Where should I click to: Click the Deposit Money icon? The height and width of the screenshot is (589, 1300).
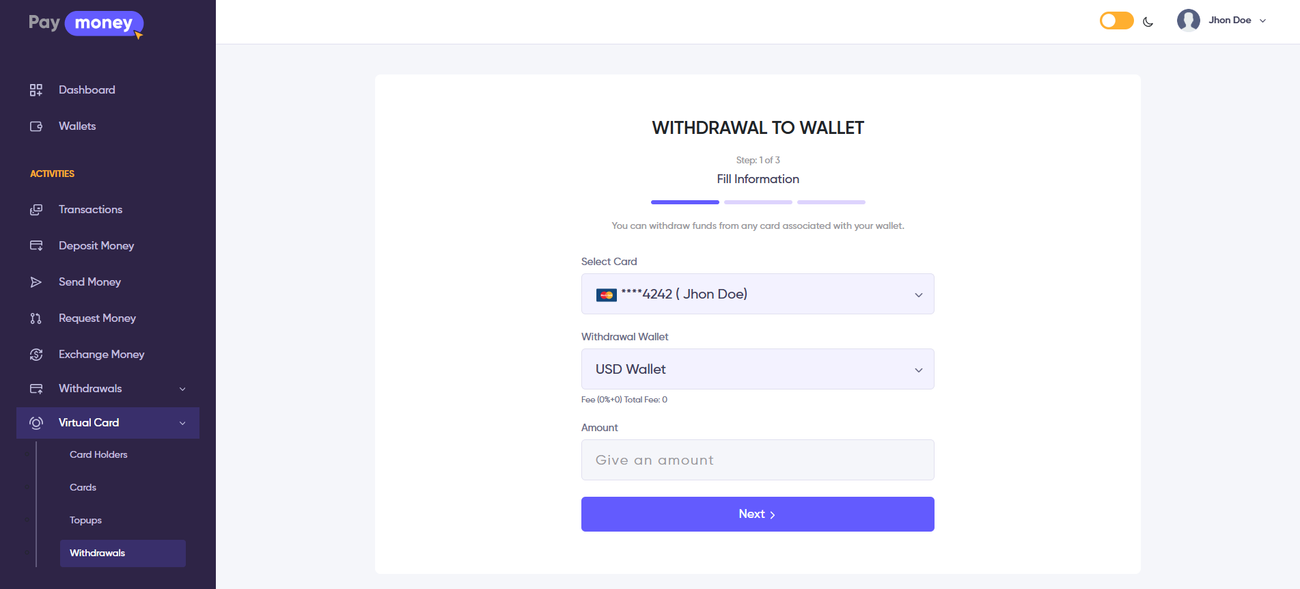36,246
